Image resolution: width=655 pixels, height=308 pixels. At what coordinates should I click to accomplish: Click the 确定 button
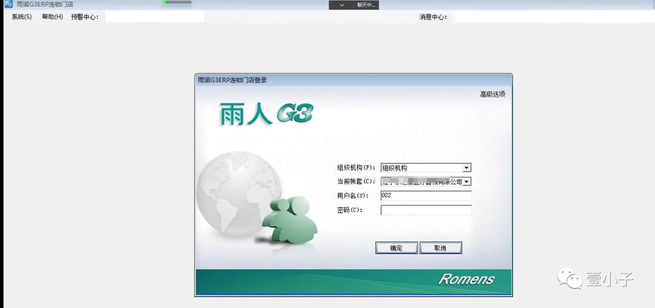point(397,248)
